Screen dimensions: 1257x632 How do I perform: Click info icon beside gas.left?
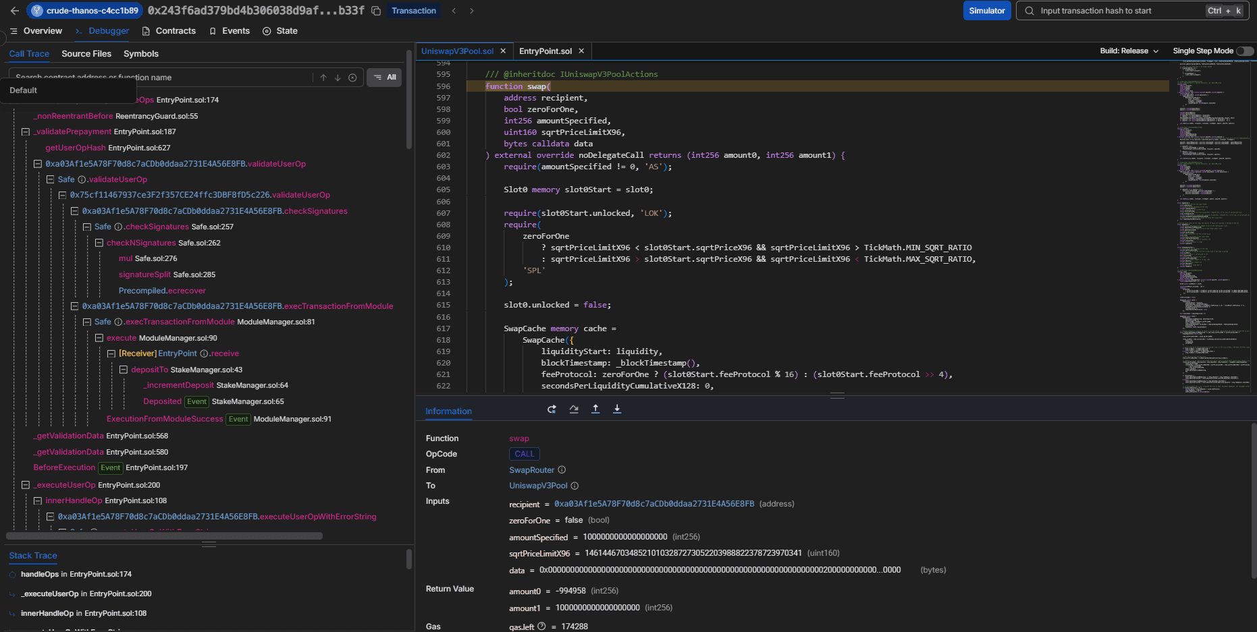pyautogui.click(x=541, y=627)
